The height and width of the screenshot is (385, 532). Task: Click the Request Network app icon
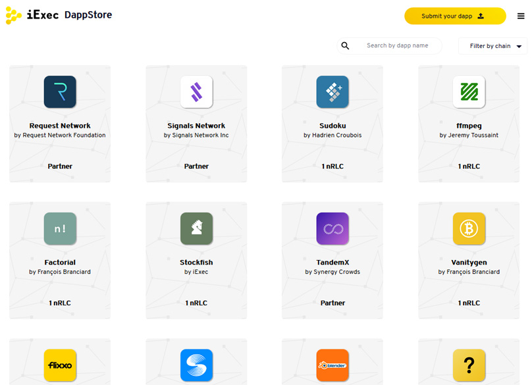(x=60, y=92)
